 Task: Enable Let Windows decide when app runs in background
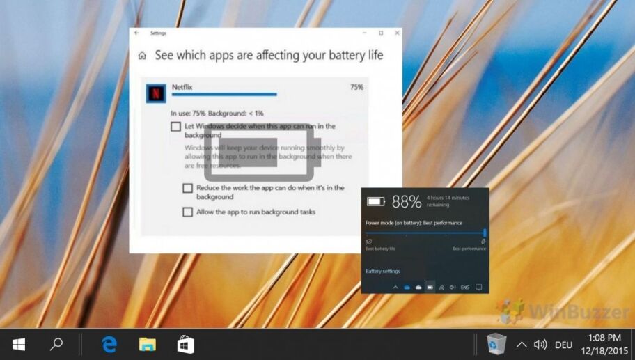tap(175, 126)
